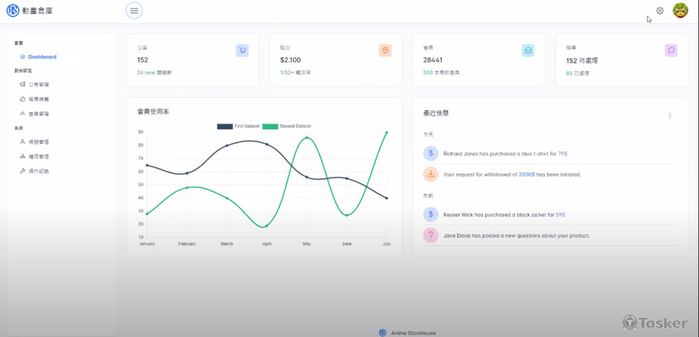Open the three-dot options menu in 最近檢舉

click(x=670, y=116)
